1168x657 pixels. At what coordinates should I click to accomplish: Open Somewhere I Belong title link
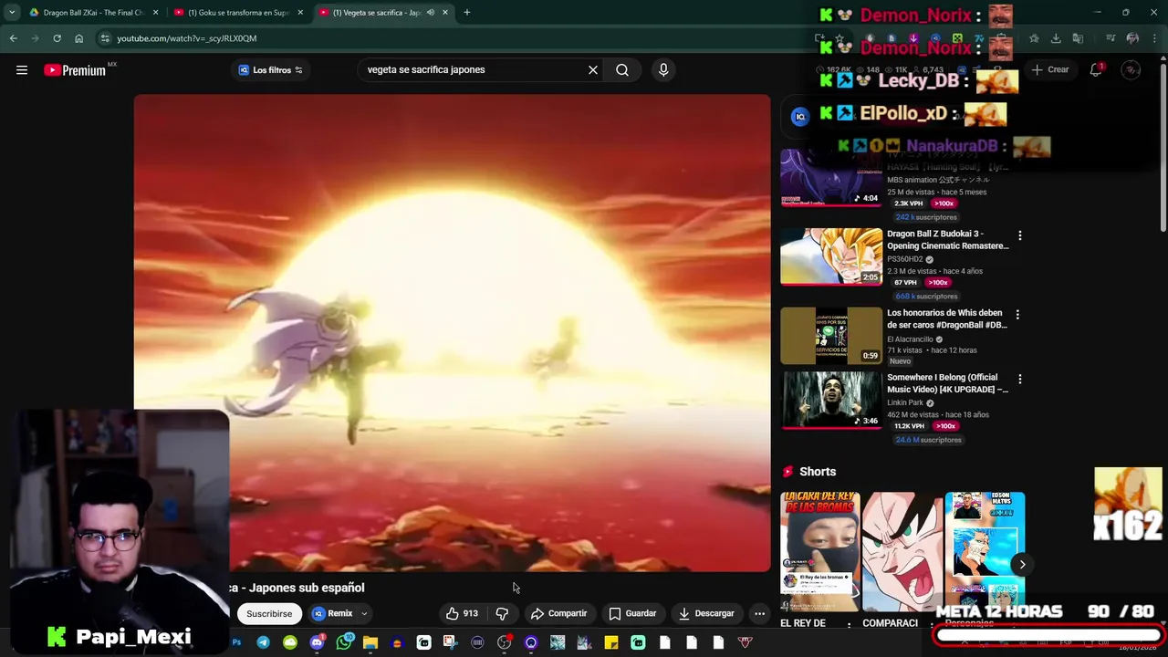tap(947, 383)
